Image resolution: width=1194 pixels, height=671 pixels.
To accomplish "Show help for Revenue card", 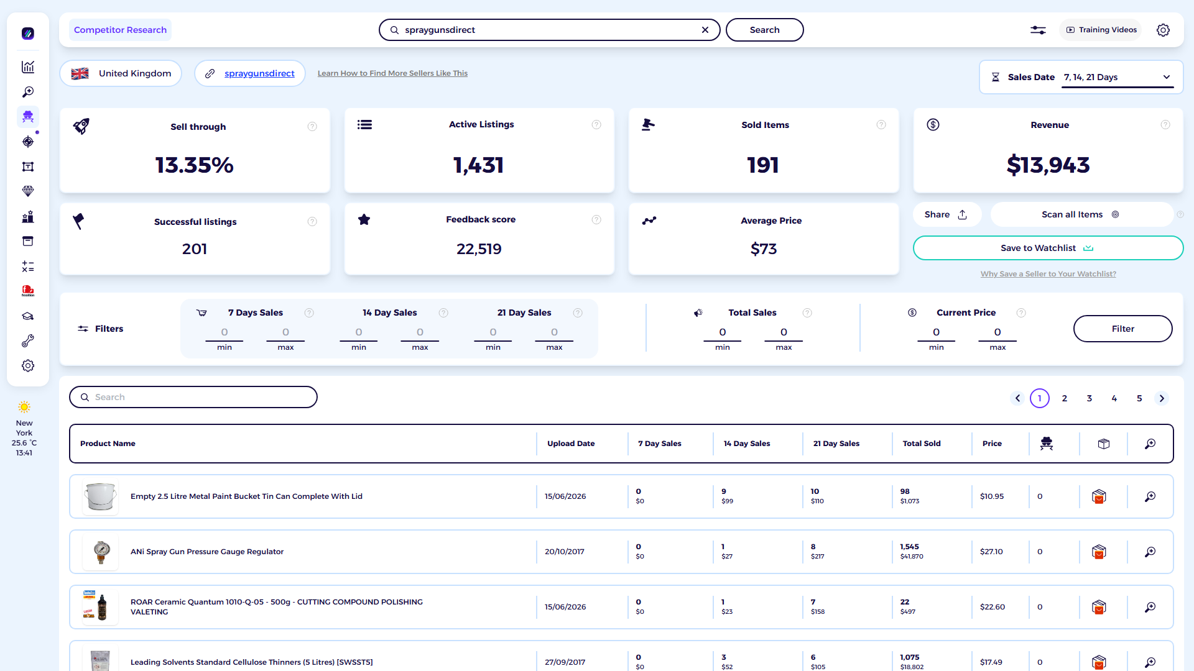I will 1165,125.
